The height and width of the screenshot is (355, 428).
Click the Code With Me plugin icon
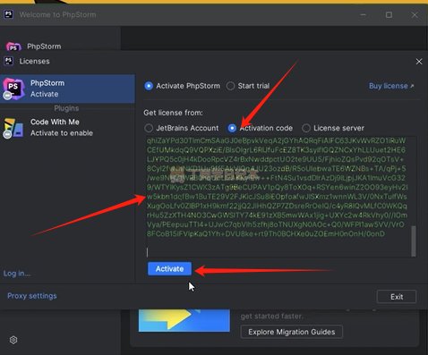coord(13,128)
